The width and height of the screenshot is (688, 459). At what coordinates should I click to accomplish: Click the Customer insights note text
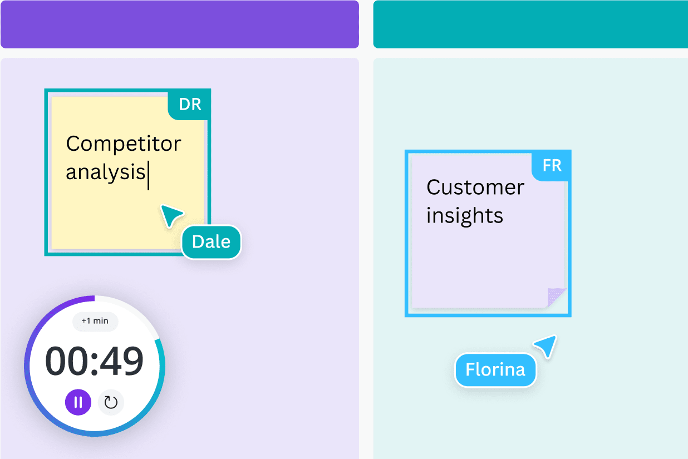click(475, 201)
